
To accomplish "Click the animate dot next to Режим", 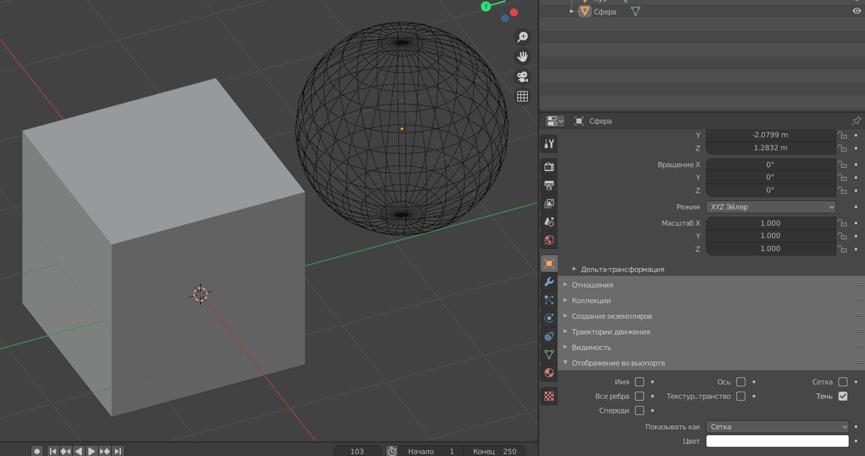I will pos(856,207).
